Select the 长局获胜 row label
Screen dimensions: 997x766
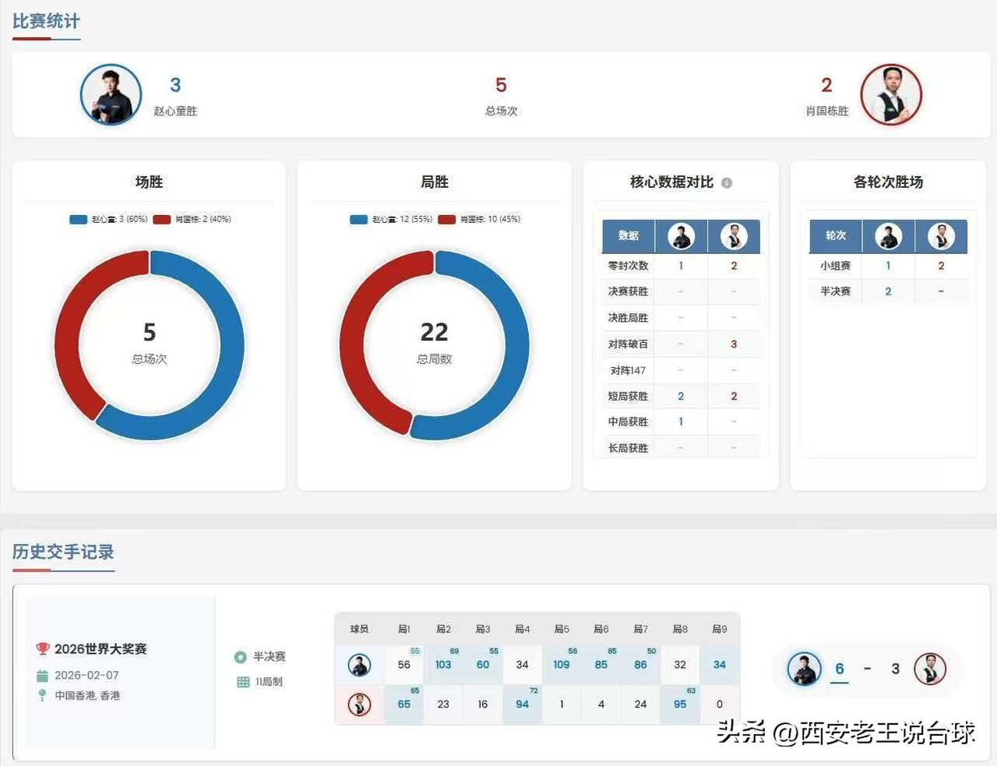(x=628, y=448)
